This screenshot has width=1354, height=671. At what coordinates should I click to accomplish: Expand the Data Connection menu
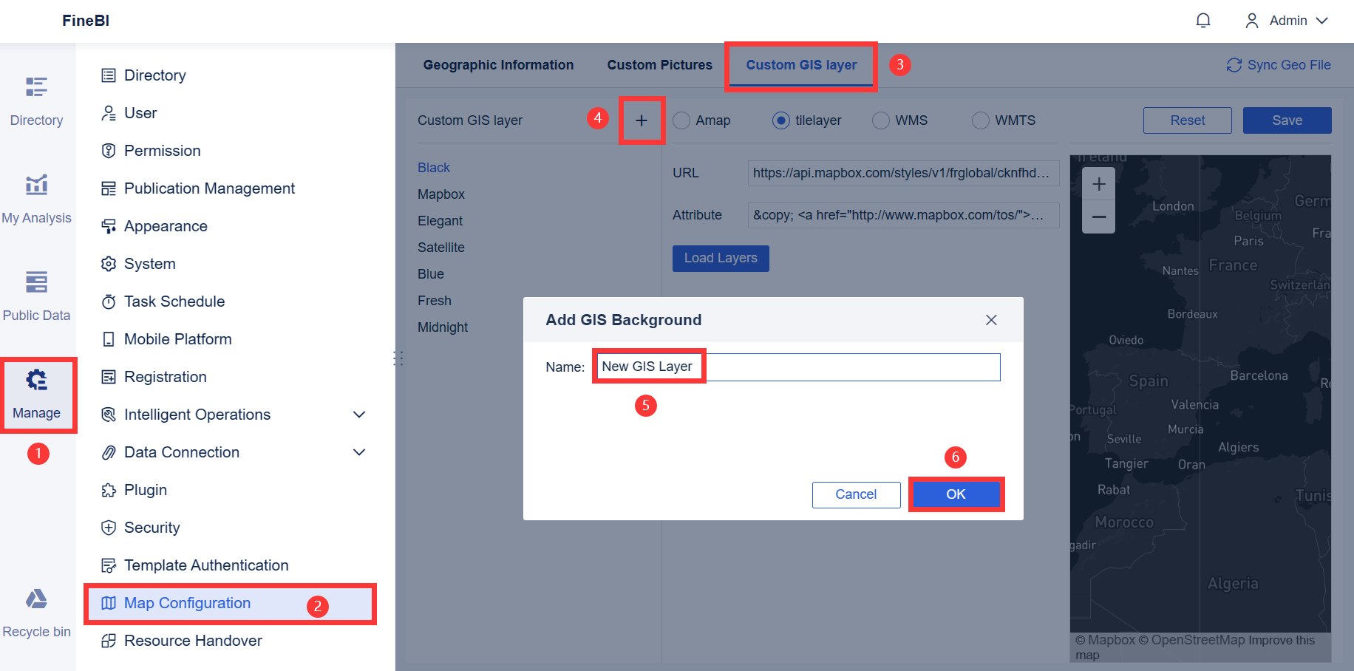point(359,452)
